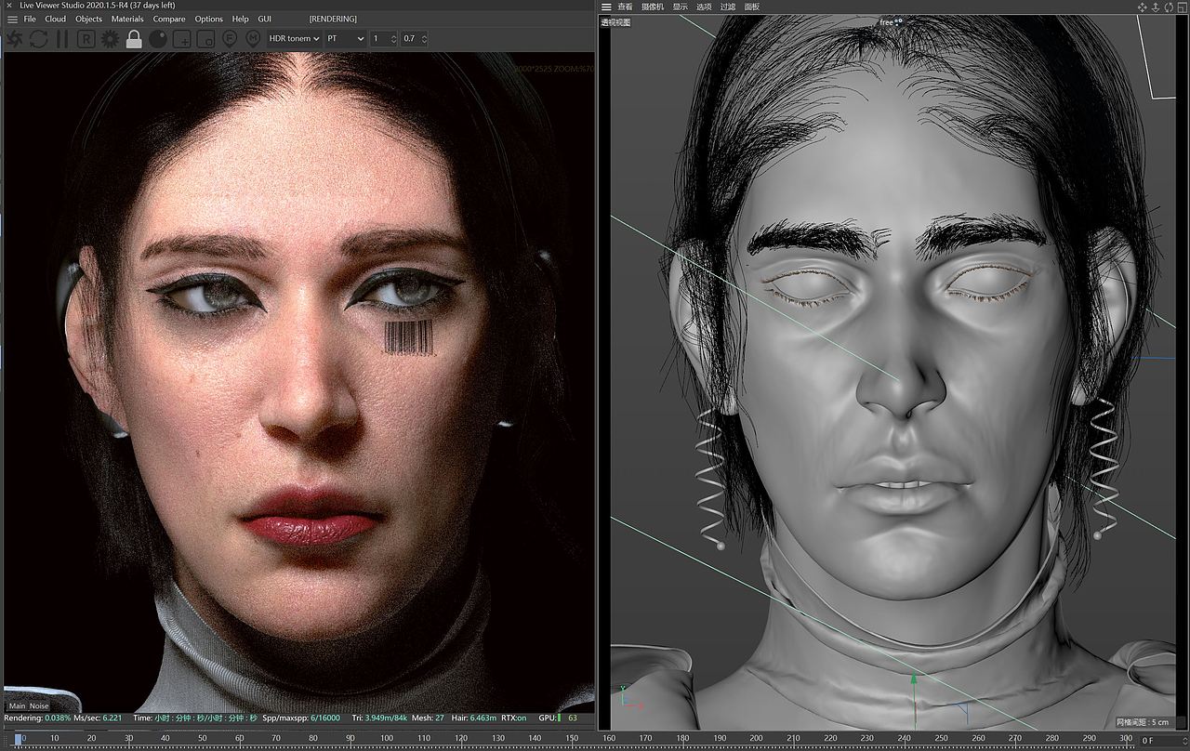Enable the film region icon
Image resolution: width=1190 pixels, height=751 pixels.
point(206,39)
